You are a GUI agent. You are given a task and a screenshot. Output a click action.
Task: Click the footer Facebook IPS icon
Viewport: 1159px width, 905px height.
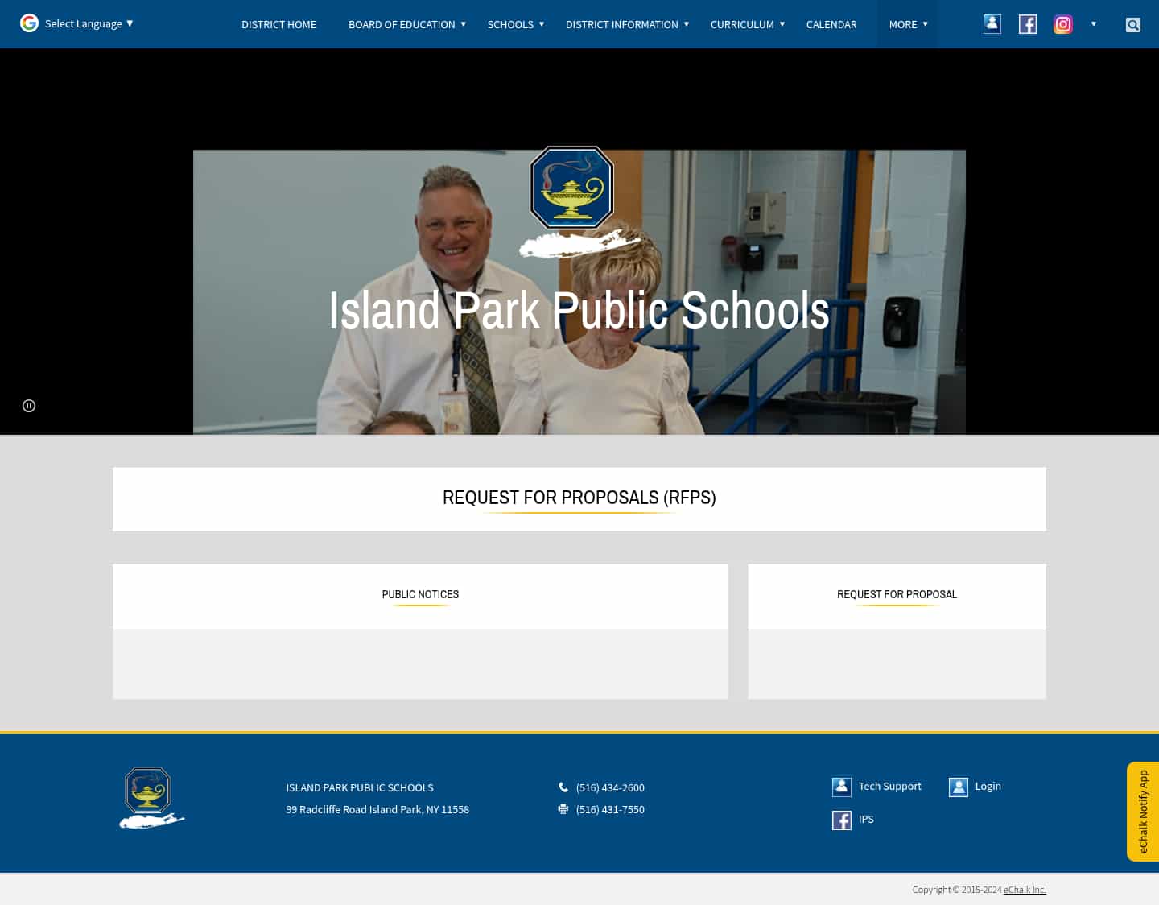tap(842, 820)
